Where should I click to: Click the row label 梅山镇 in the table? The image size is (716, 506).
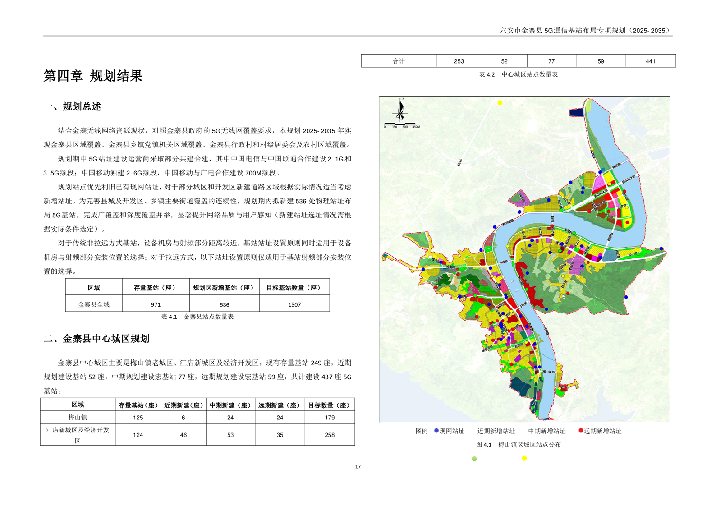(x=78, y=418)
